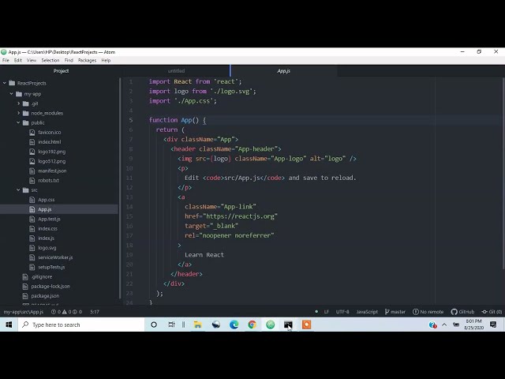The height and width of the screenshot is (379, 505).
Task: Open the File menu
Action: tap(6, 60)
